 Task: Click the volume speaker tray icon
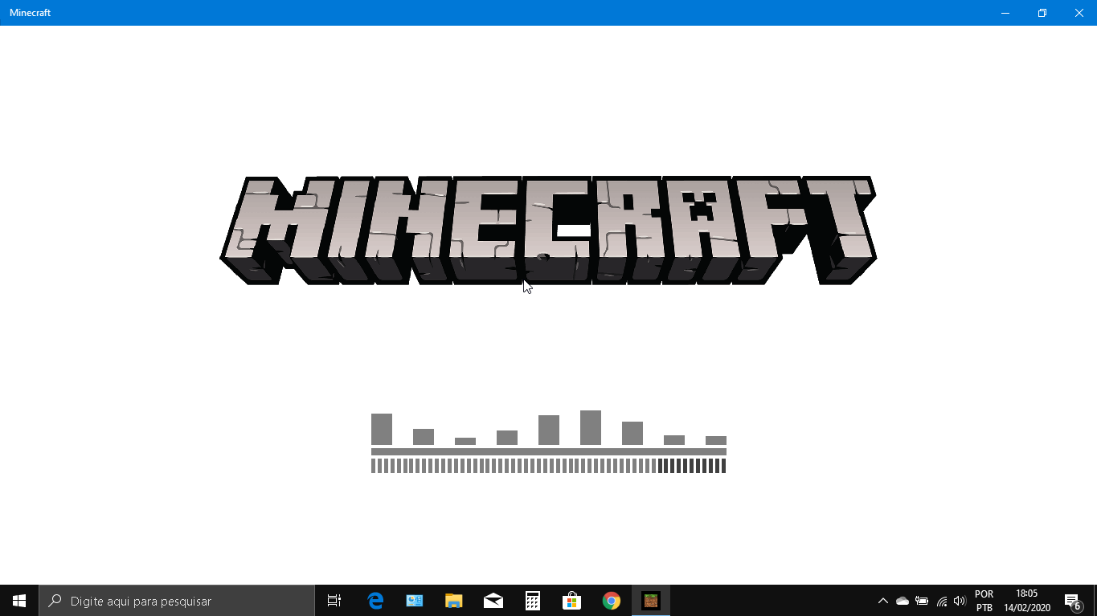960,601
